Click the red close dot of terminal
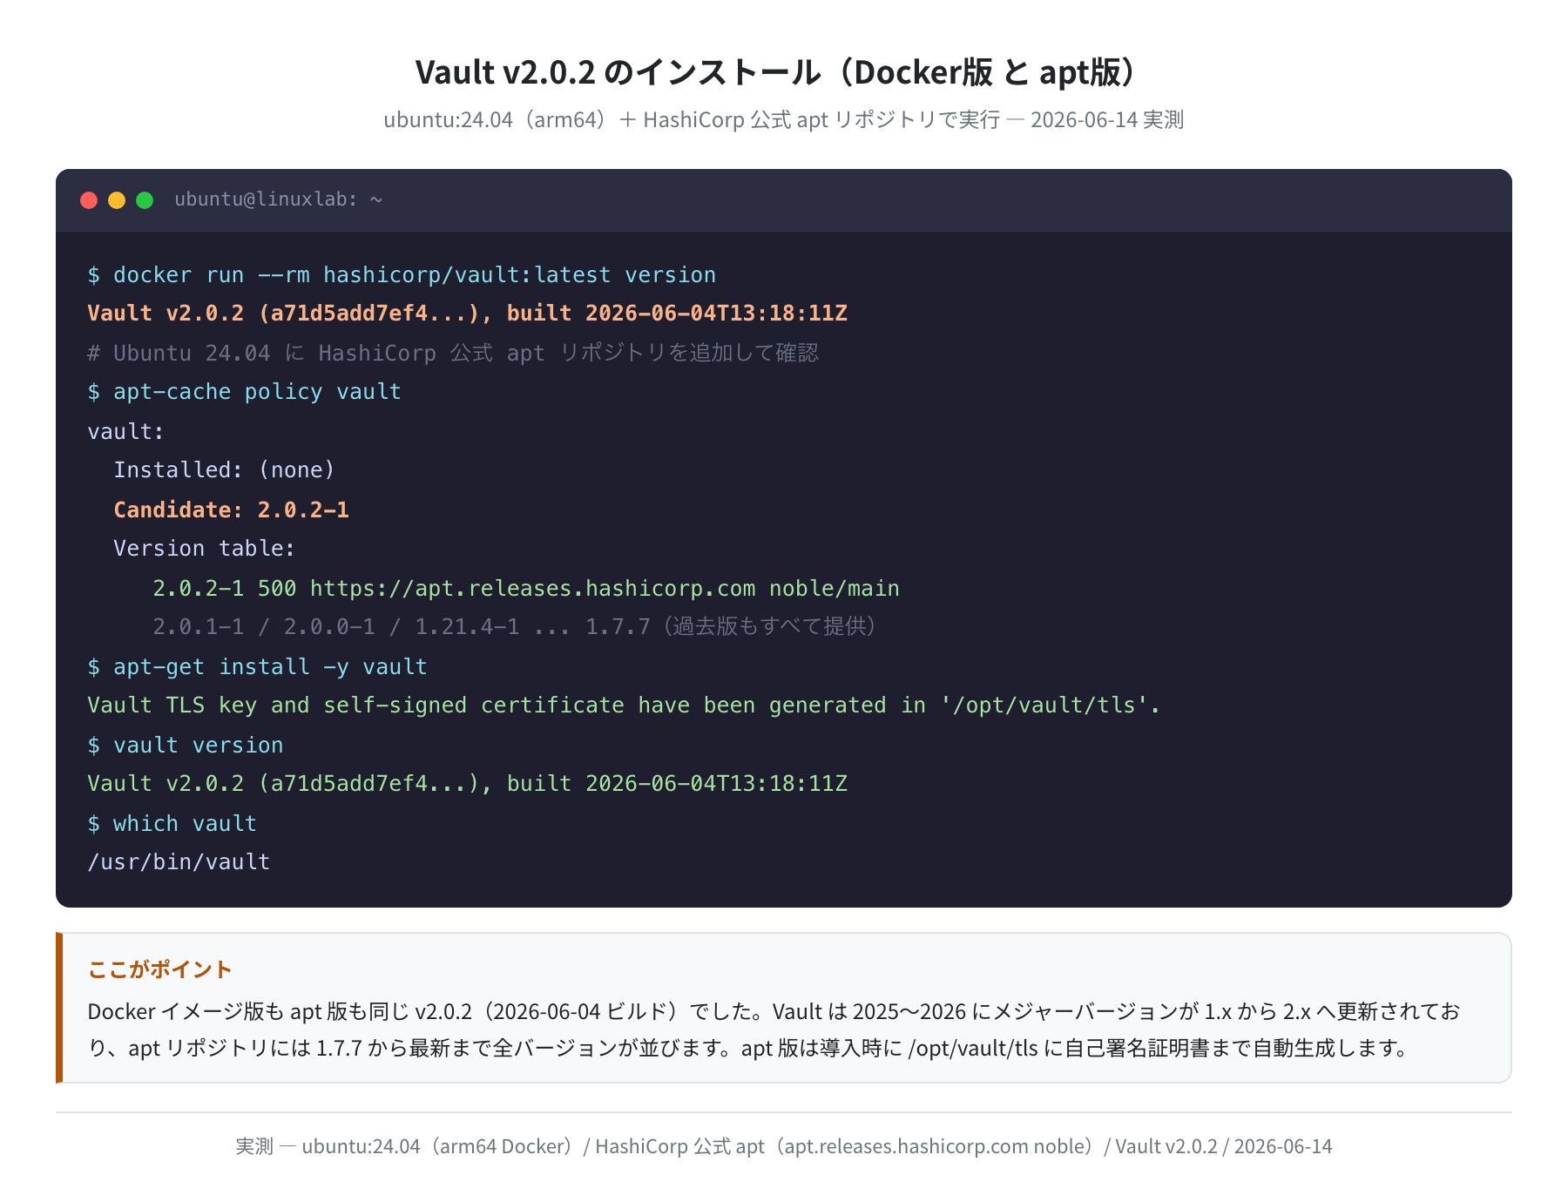 point(89,200)
